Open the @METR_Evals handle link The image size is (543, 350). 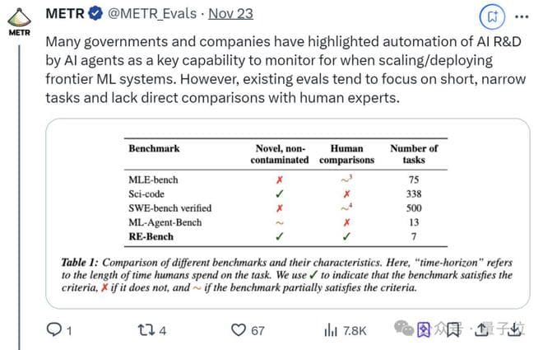pos(154,15)
